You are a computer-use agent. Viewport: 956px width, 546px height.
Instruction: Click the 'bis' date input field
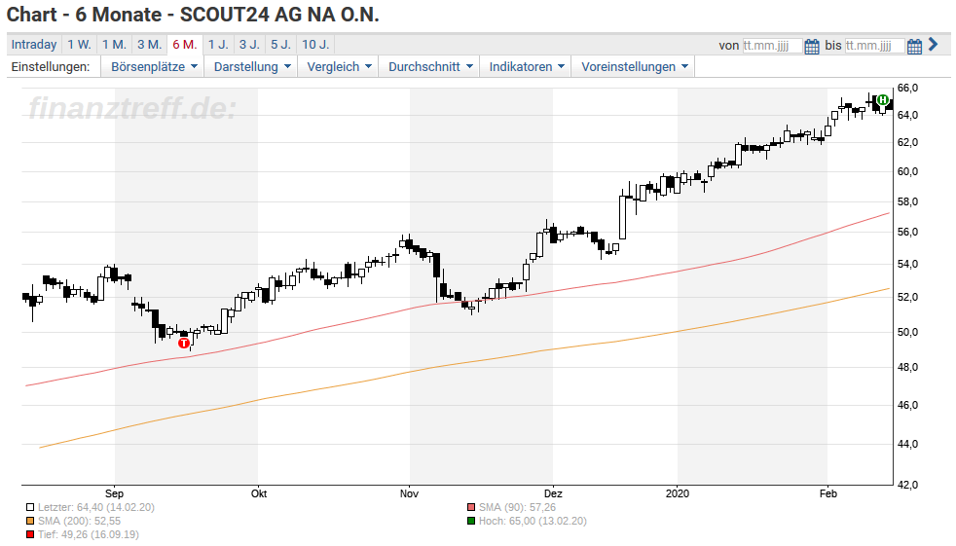[874, 46]
